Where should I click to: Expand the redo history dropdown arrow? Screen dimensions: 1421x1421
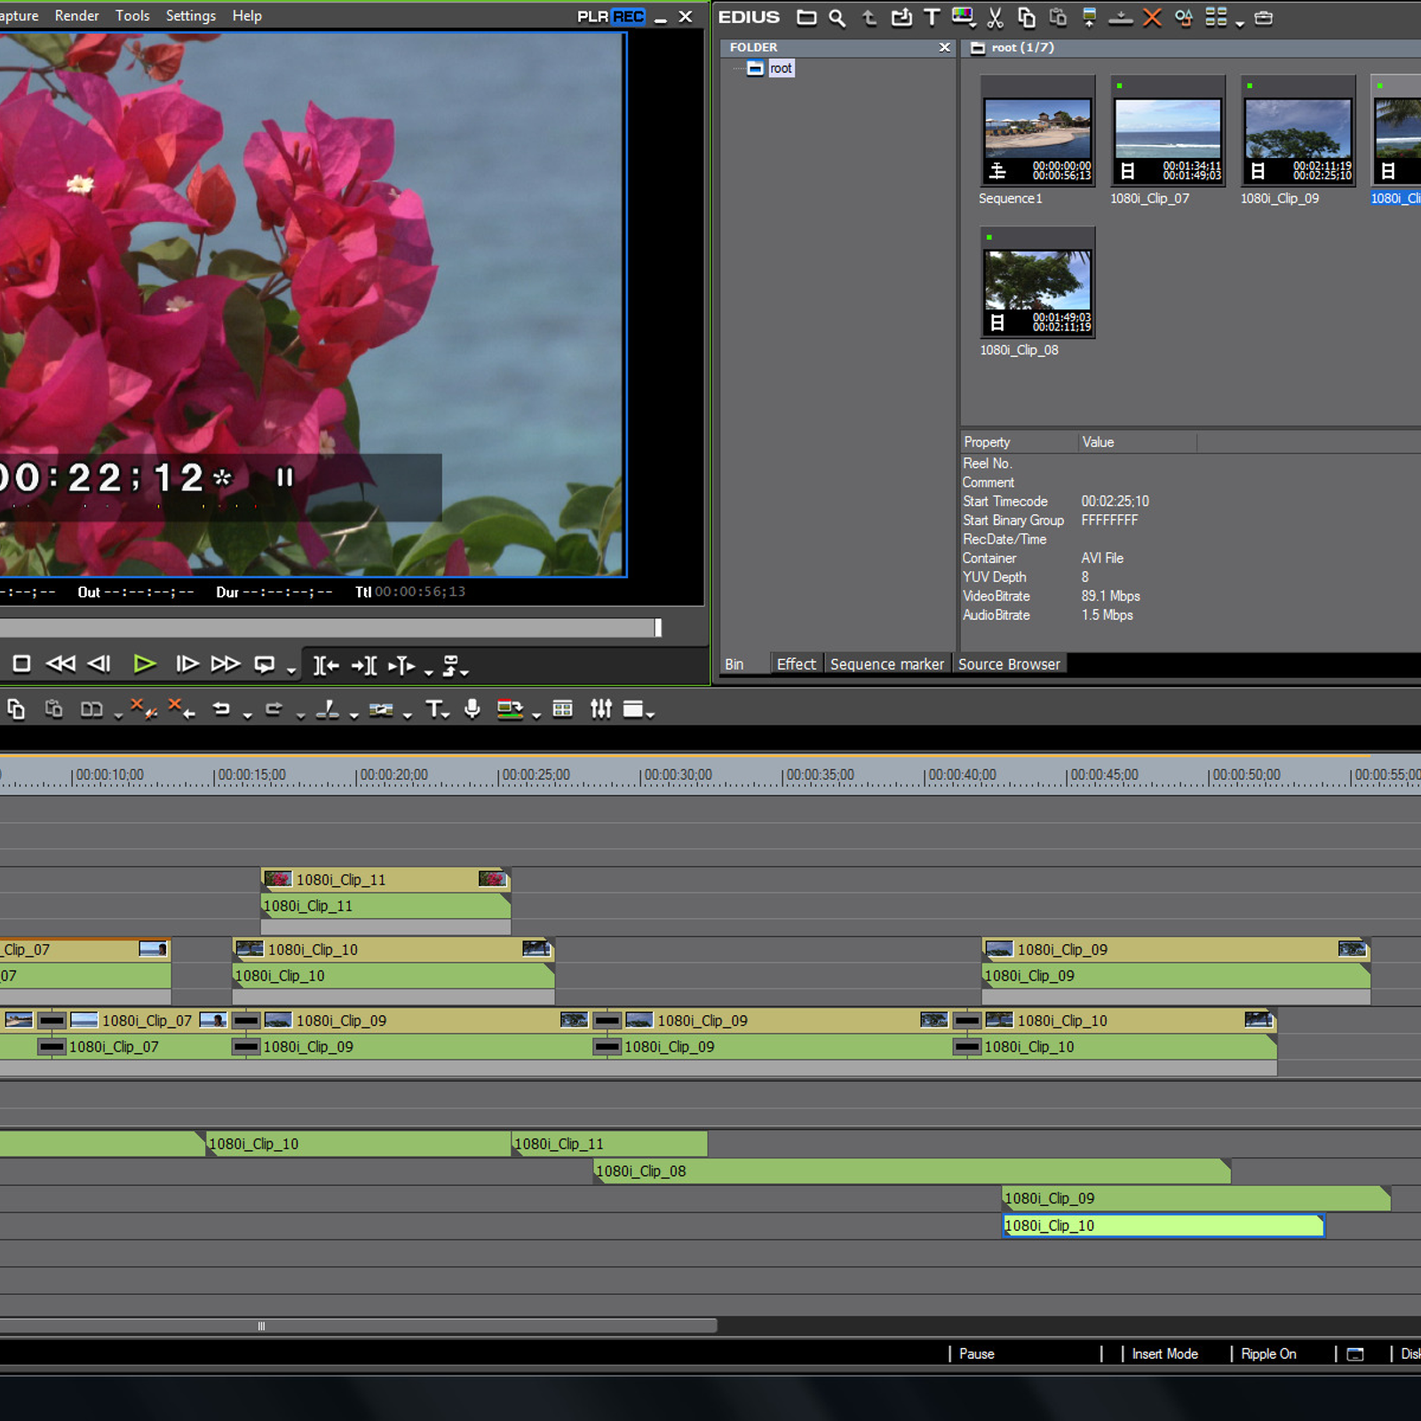click(x=301, y=715)
